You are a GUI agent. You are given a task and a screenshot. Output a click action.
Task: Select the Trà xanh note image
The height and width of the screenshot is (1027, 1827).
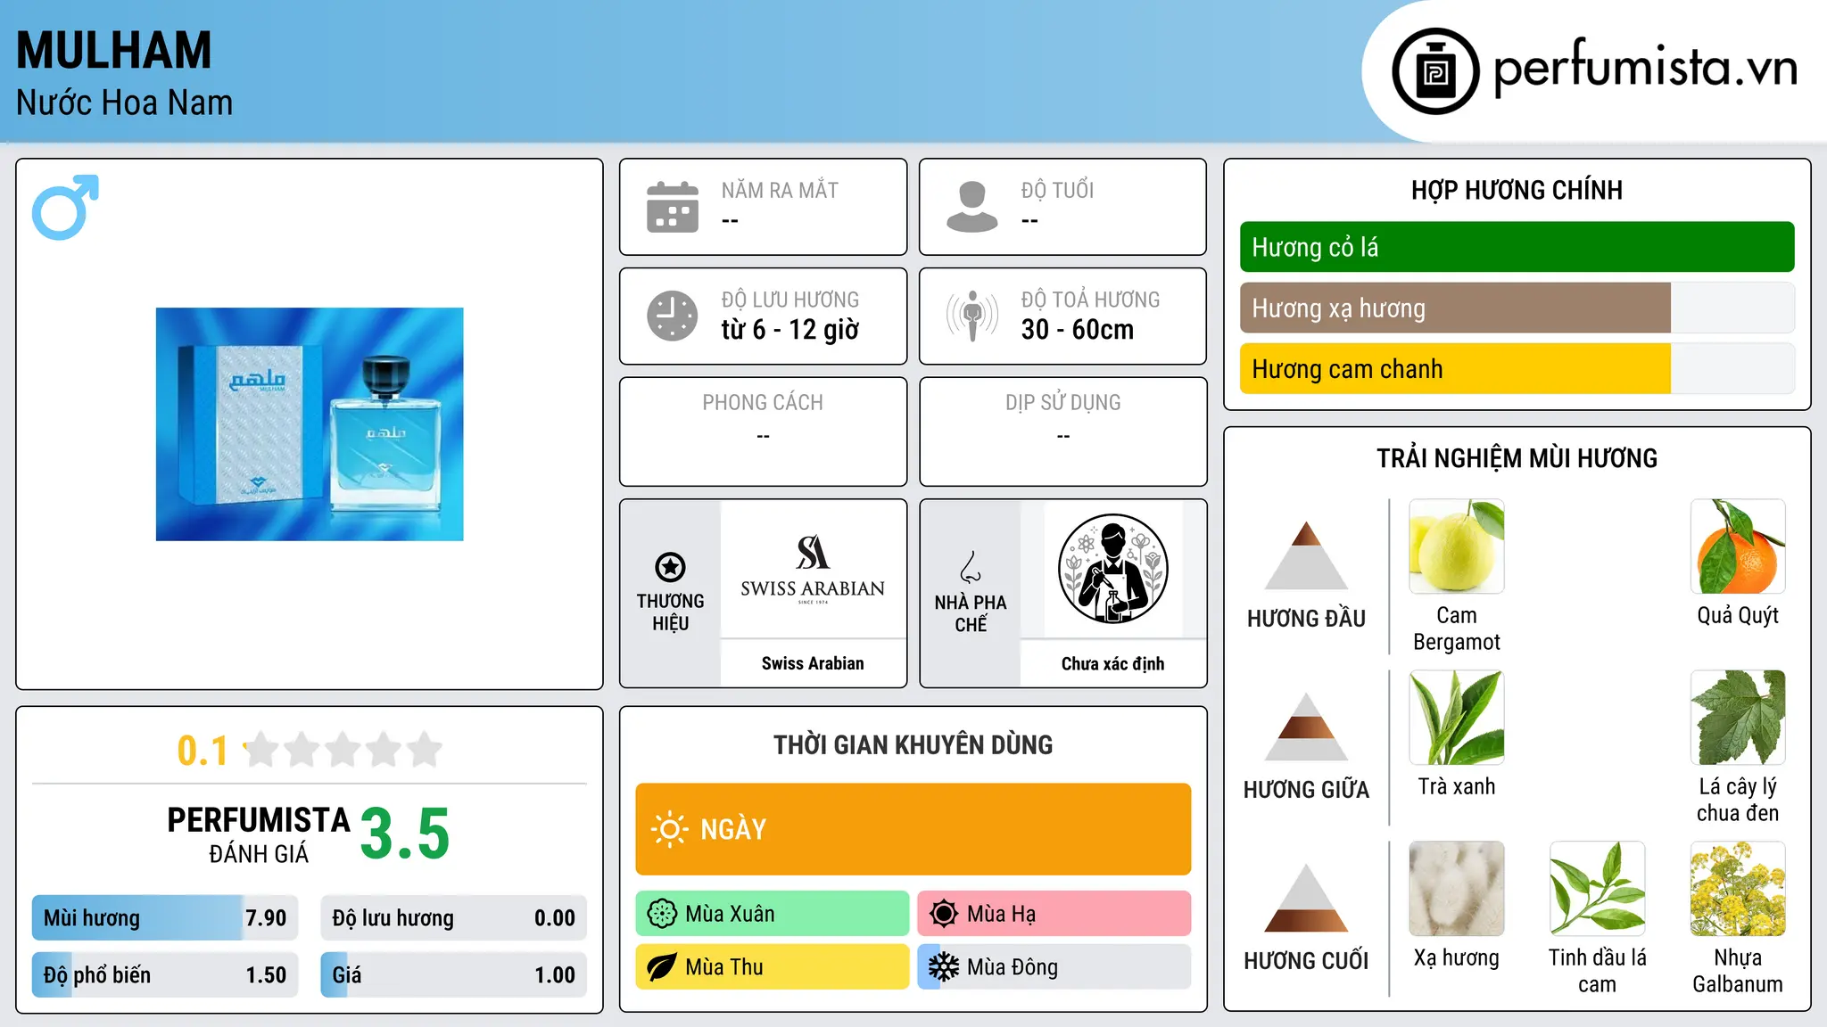[x=1457, y=718]
